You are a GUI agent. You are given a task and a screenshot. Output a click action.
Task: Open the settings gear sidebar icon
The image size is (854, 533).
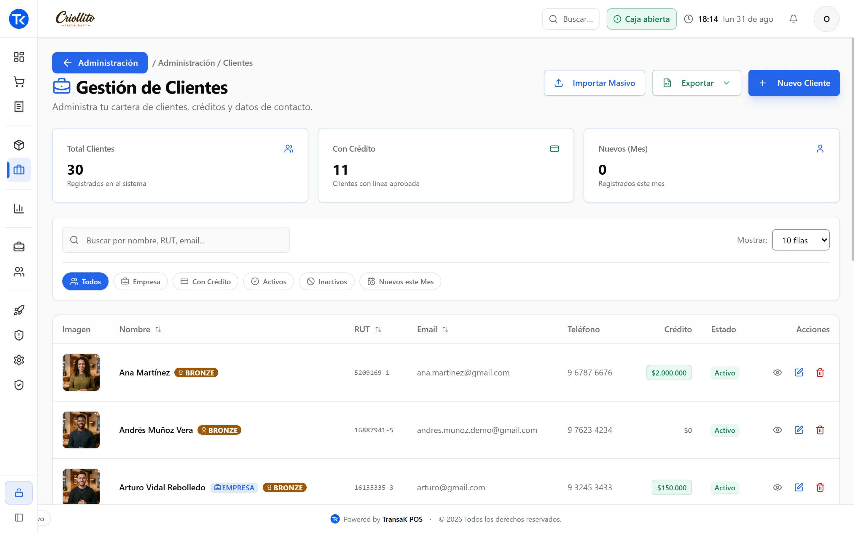[19, 360]
